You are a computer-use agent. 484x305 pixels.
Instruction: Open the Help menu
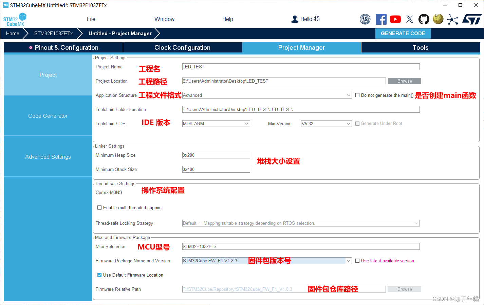(x=228, y=19)
